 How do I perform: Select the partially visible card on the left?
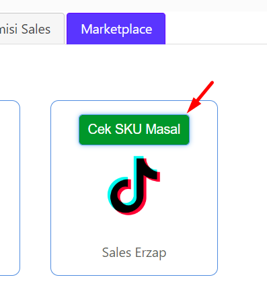10,188
